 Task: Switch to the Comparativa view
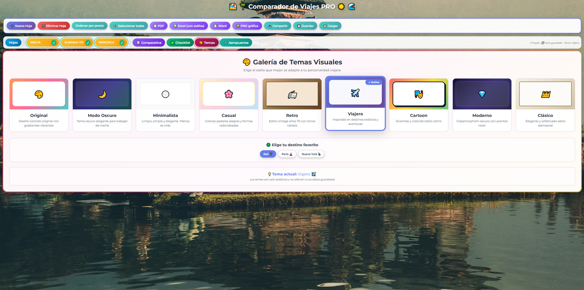[x=149, y=42]
